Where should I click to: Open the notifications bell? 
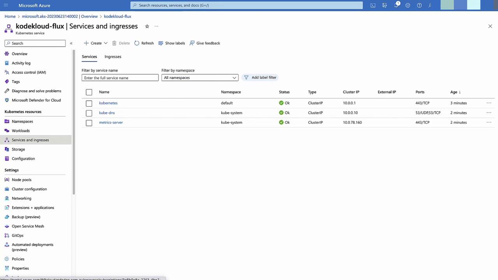396,5
